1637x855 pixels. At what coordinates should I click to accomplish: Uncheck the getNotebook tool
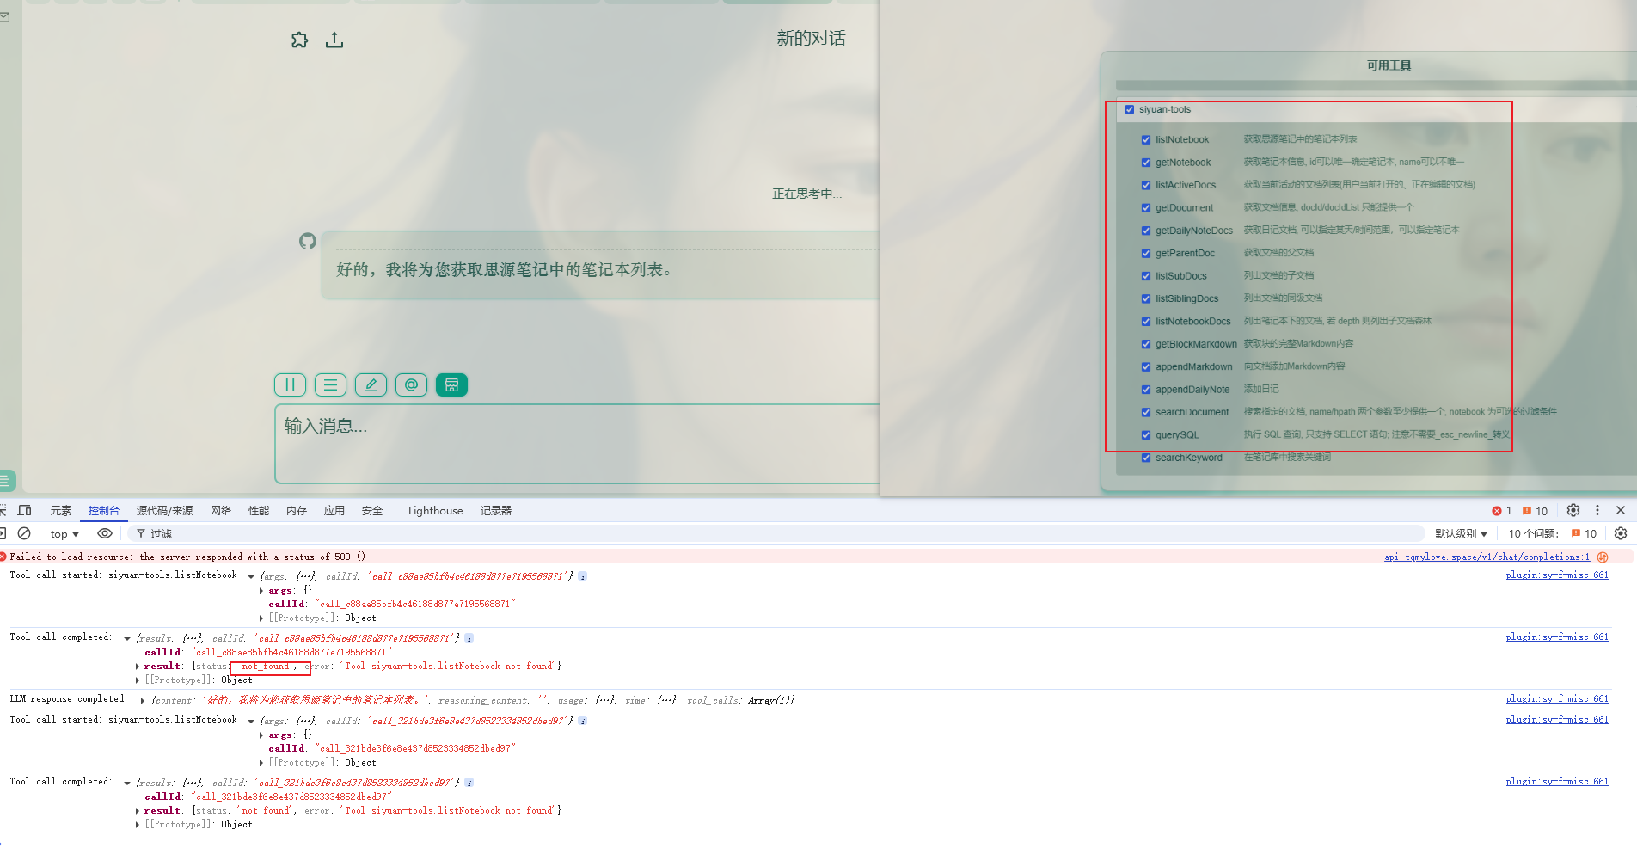[1146, 163]
